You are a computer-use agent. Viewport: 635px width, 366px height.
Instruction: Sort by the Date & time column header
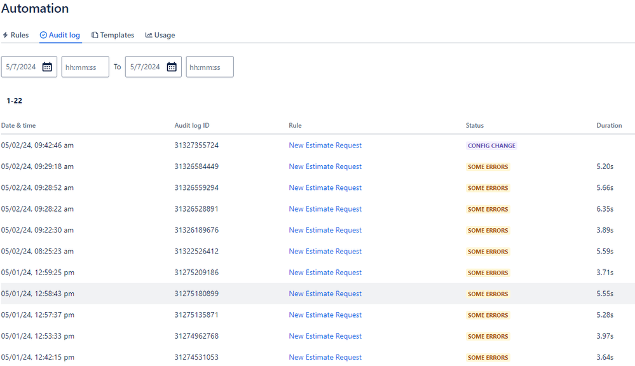(x=18, y=125)
